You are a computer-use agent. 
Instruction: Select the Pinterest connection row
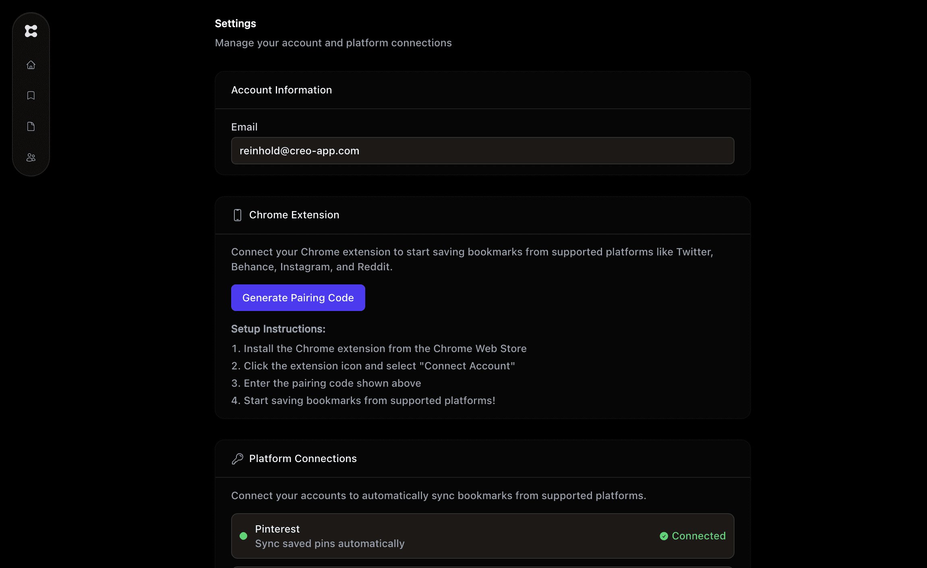482,536
